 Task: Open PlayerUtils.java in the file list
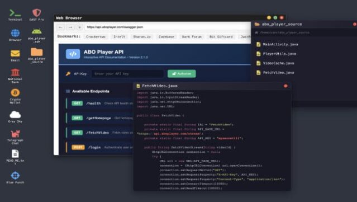(279, 54)
